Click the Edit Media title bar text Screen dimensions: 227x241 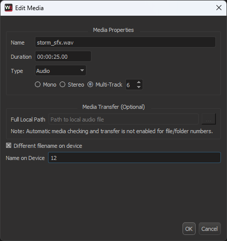click(29, 8)
